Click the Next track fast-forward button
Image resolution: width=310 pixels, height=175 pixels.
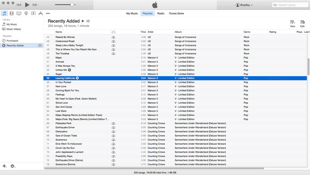coord(35,5)
